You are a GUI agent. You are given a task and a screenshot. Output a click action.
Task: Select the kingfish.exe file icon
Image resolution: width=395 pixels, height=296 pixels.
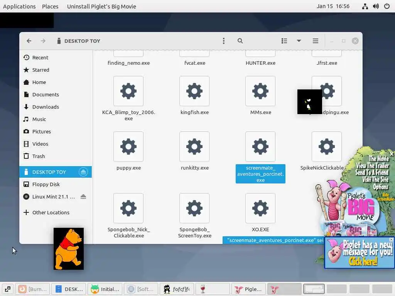point(194,91)
